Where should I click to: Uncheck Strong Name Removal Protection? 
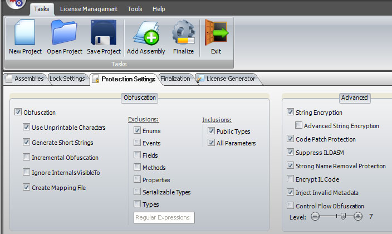coord(290,165)
